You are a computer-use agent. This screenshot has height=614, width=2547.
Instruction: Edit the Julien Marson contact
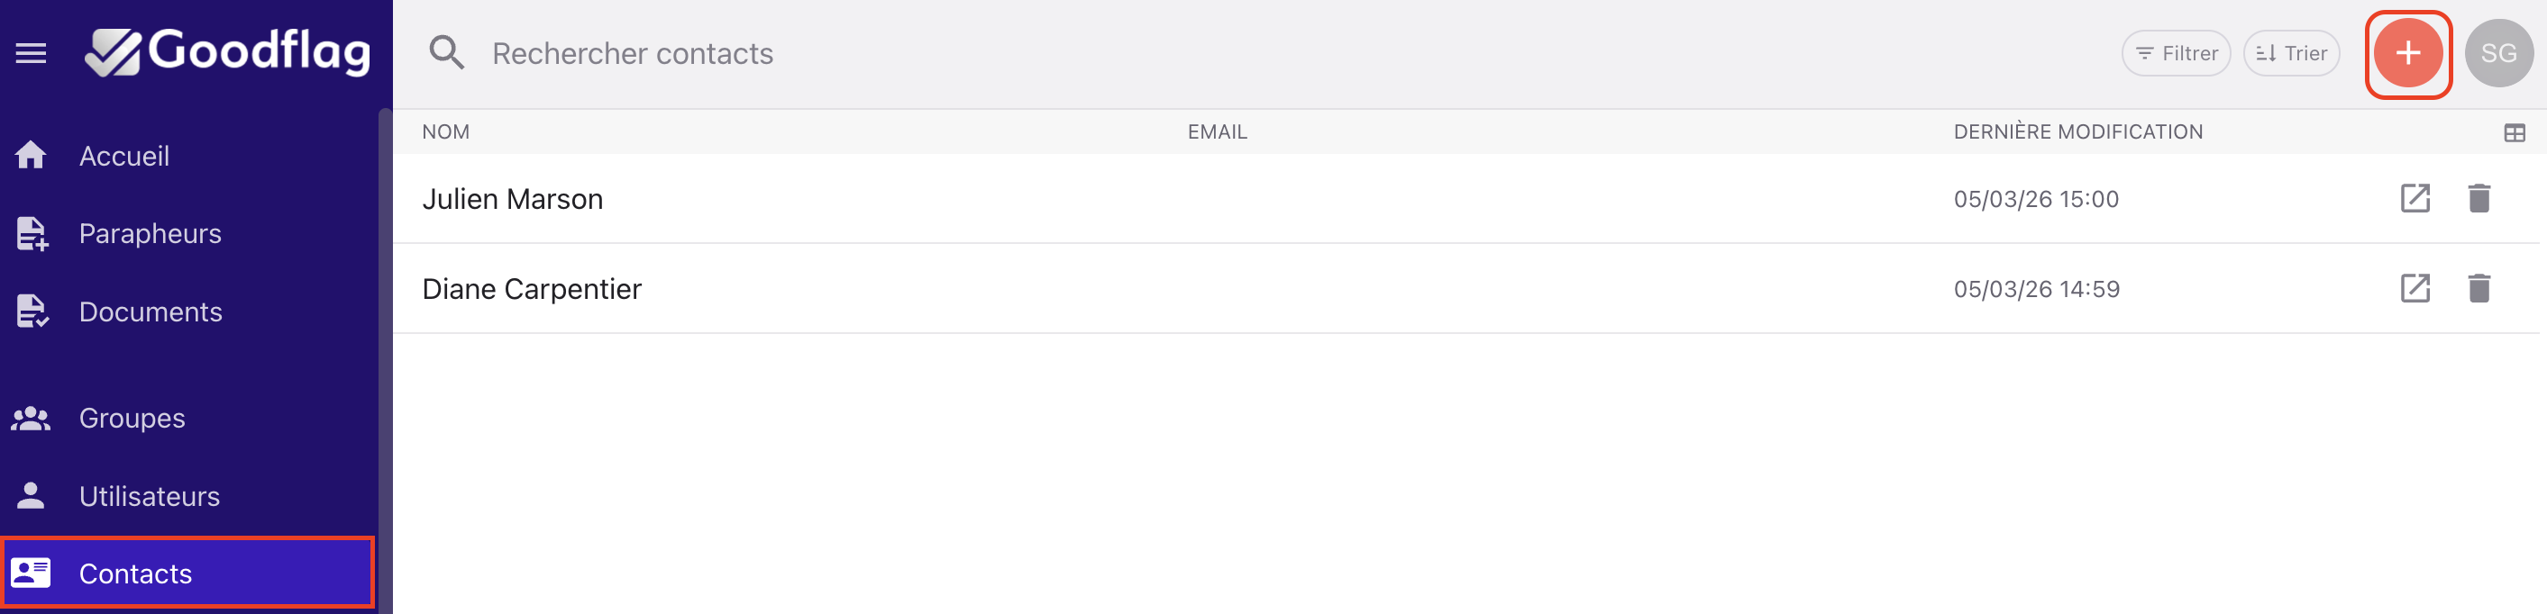2415,198
